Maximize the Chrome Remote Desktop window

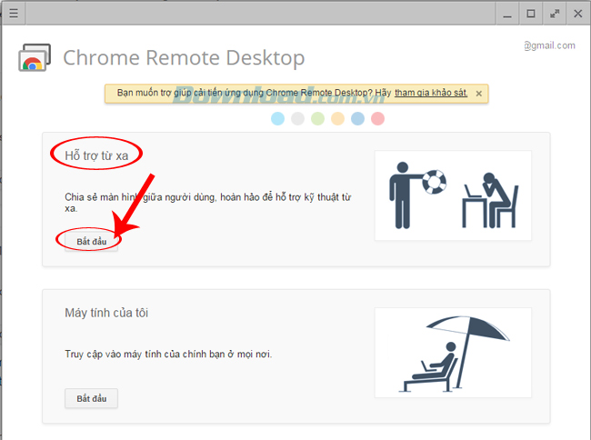pos(531,14)
